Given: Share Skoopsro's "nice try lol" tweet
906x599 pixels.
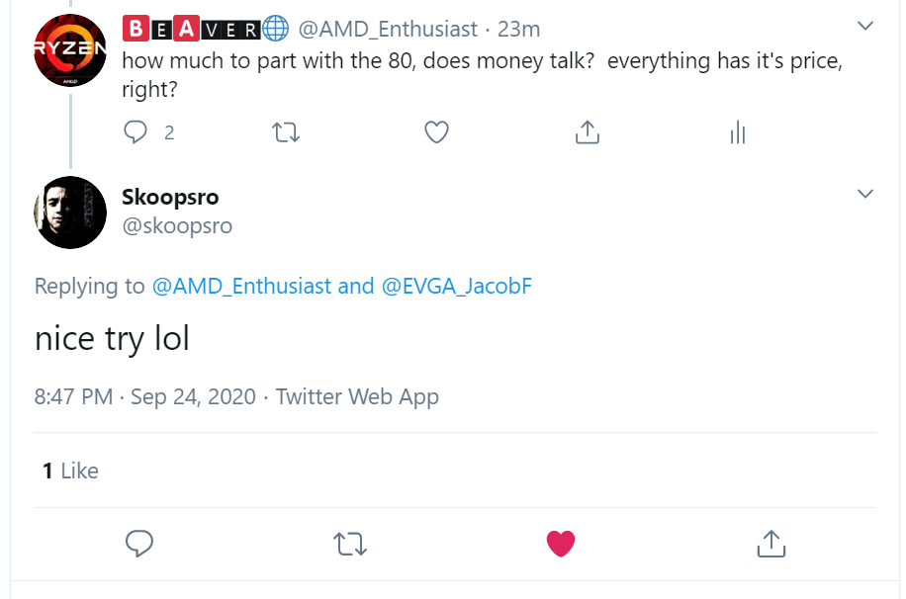Looking at the screenshot, I should [770, 543].
